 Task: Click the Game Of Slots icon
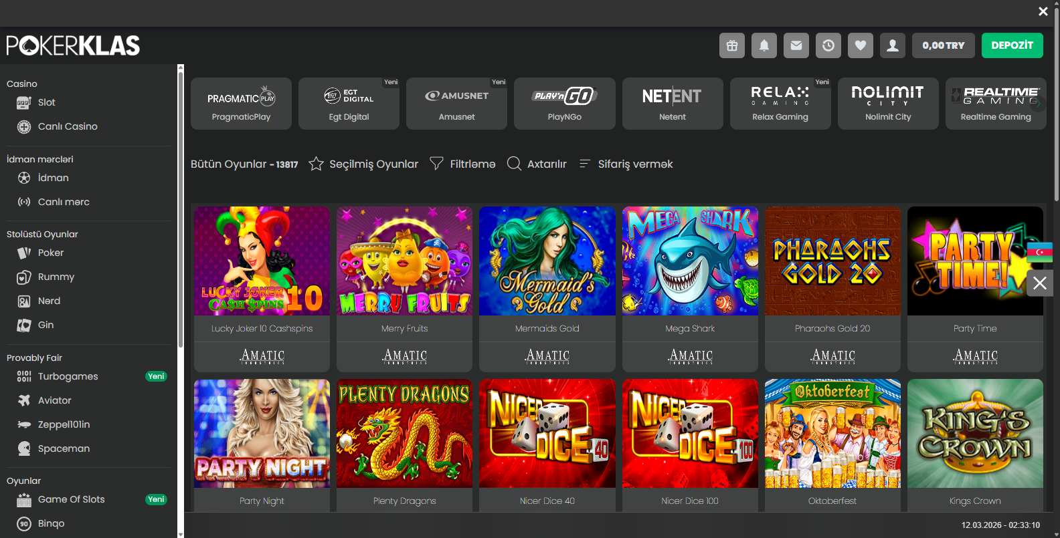pos(24,500)
